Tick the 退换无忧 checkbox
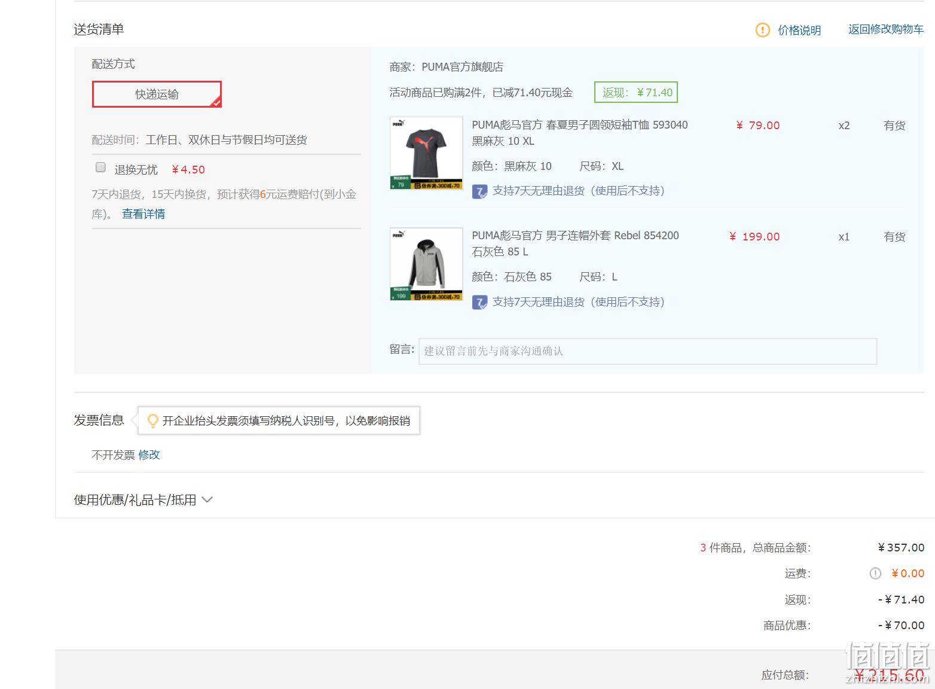The image size is (935, 689). [x=100, y=167]
